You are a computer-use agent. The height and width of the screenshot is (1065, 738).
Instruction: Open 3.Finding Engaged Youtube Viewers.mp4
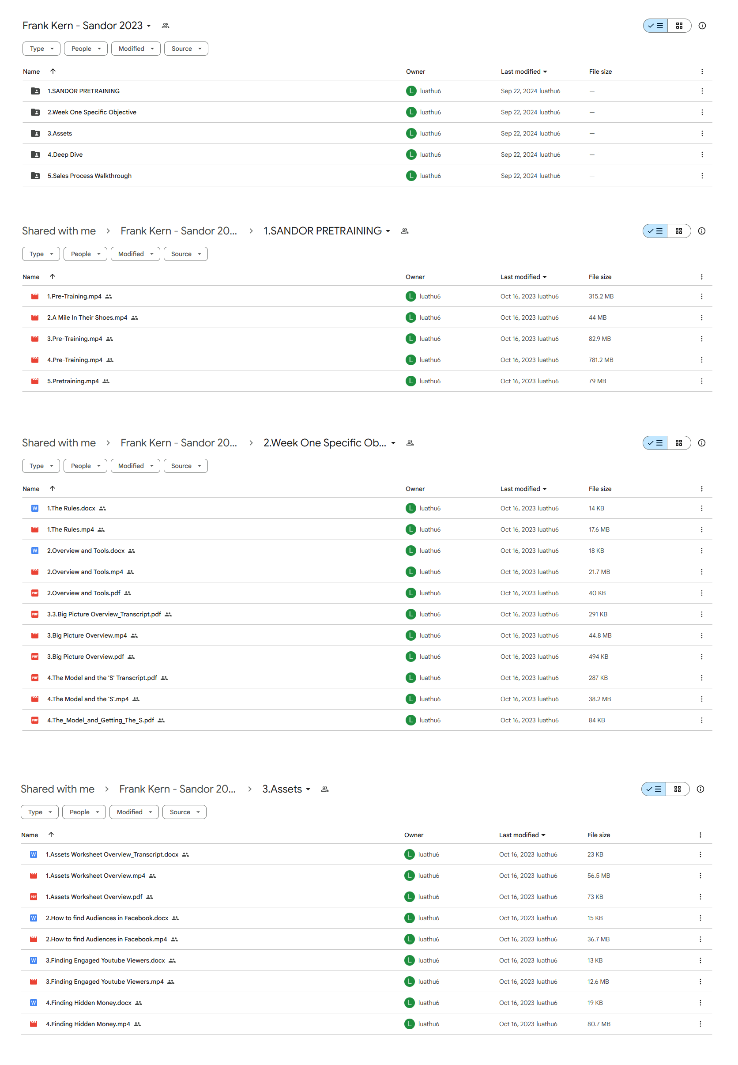point(105,982)
